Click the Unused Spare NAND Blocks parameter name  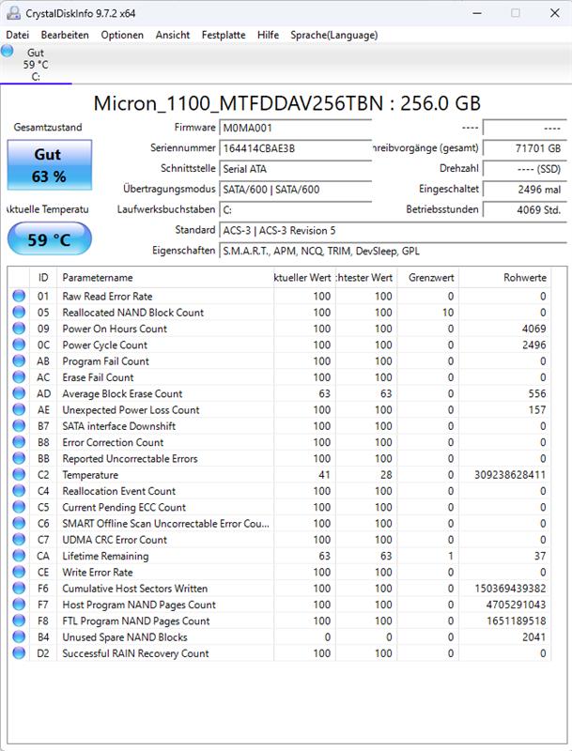pos(125,637)
